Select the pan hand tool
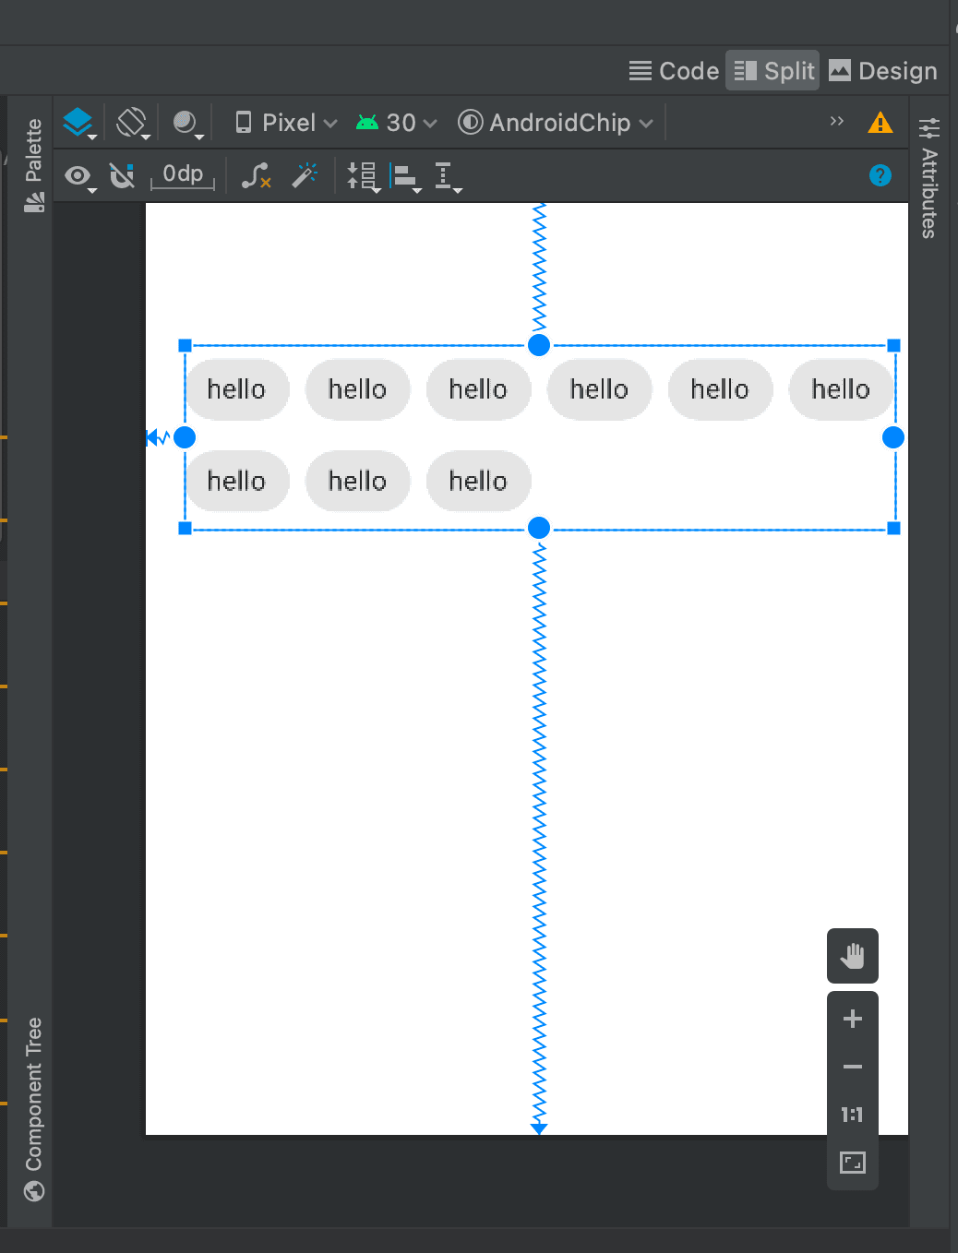 (852, 956)
